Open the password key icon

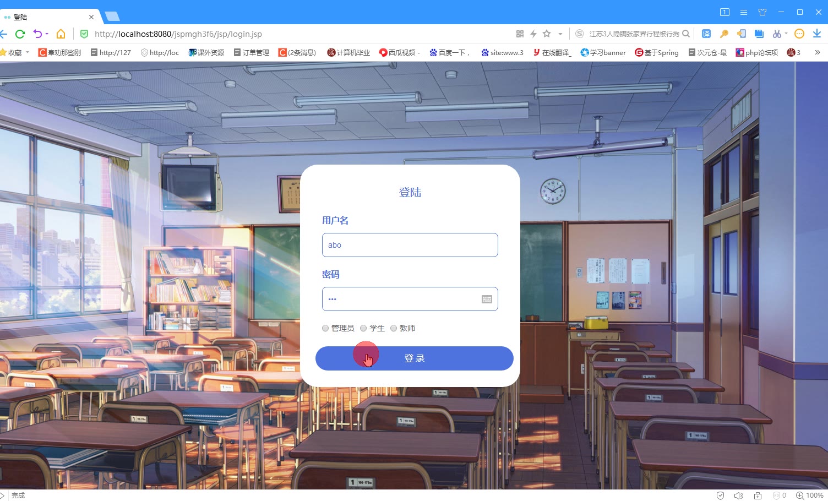(724, 34)
